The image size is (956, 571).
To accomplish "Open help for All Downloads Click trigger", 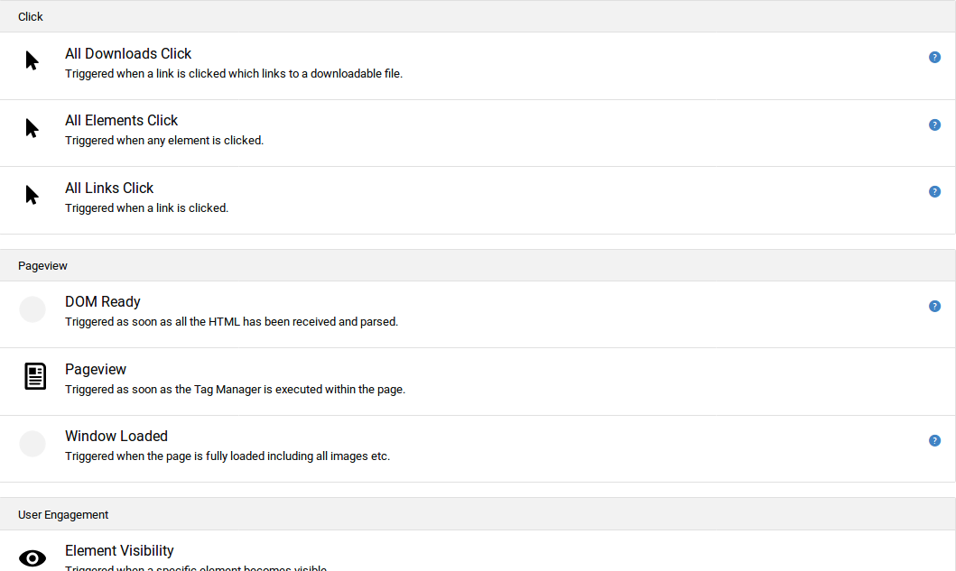I will [934, 58].
